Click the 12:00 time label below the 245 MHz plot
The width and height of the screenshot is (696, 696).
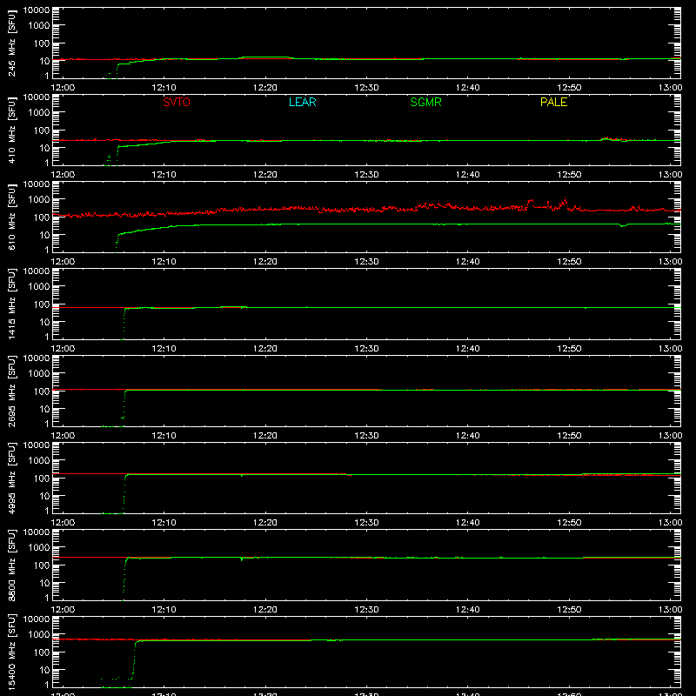click(x=63, y=88)
